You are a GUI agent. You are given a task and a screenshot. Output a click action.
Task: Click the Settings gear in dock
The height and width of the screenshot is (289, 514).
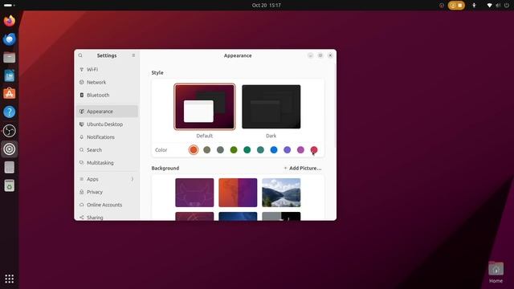click(x=9, y=149)
